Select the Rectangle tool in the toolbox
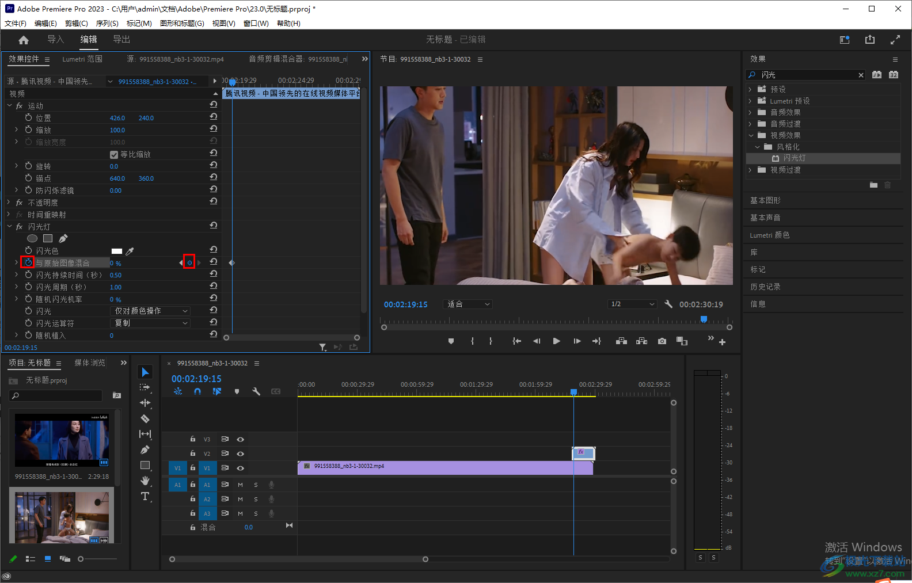The width and height of the screenshot is (912, 583). tap(145, 465)
